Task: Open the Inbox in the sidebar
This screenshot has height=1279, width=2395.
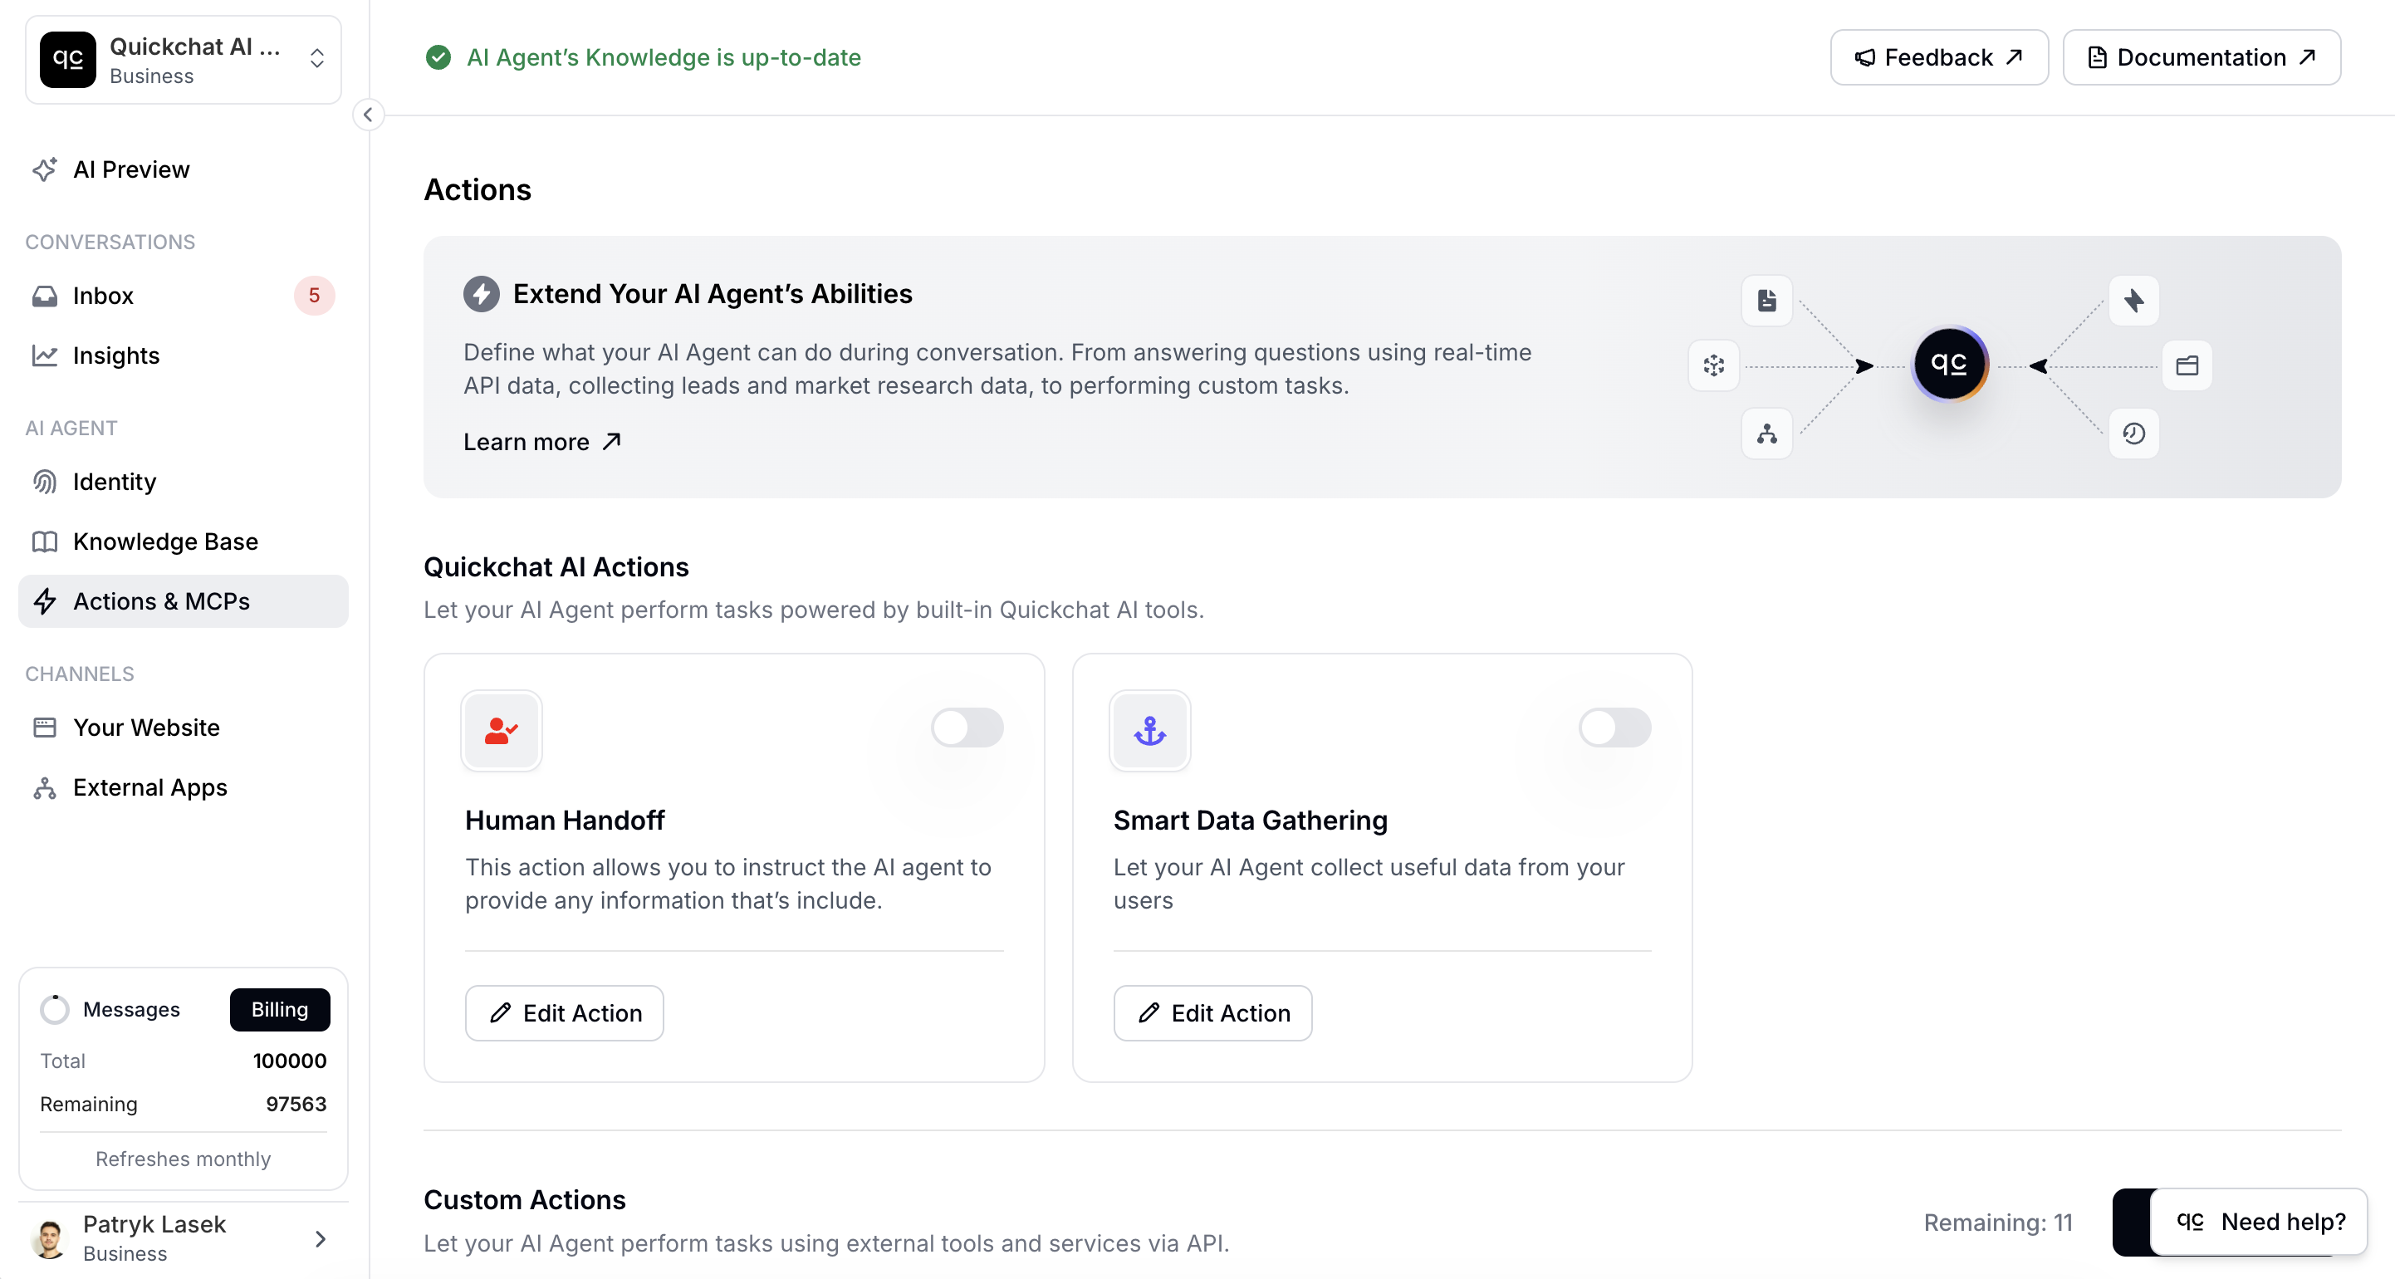Action: pos(103,296)
